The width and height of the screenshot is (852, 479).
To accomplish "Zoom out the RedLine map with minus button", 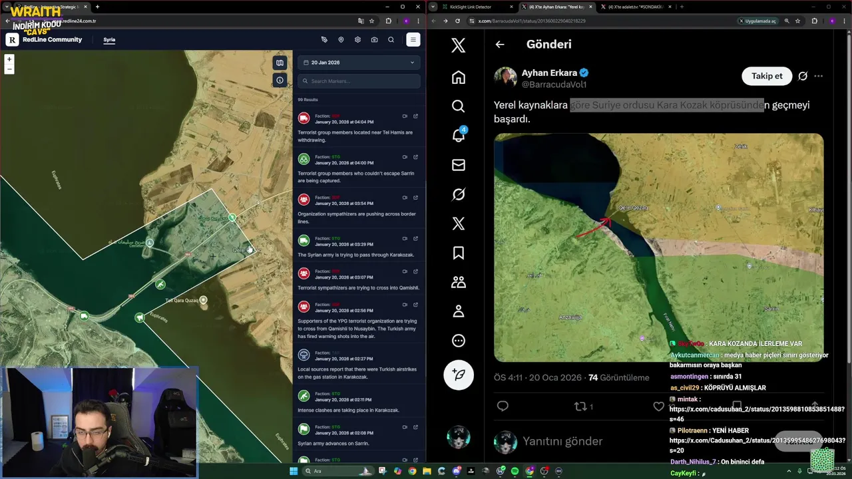I will [9, 69].
